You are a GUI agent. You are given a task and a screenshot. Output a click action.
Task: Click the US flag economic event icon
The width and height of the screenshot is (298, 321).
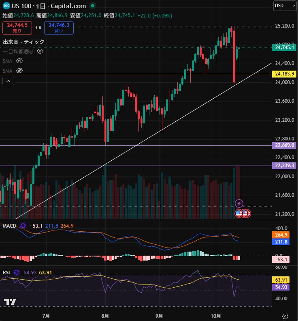[x=239, y=213]
